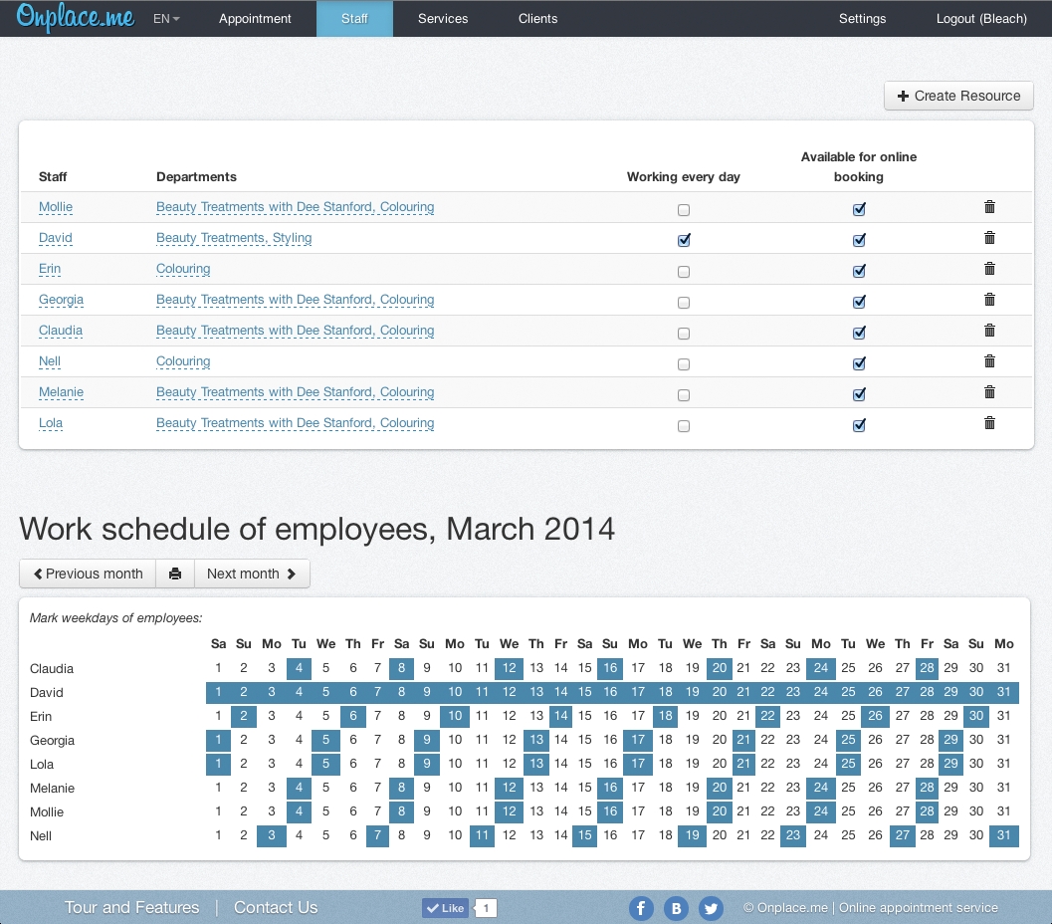Go to Previous month
Viewport: 1052px width, 924px height.
point(88,574)
